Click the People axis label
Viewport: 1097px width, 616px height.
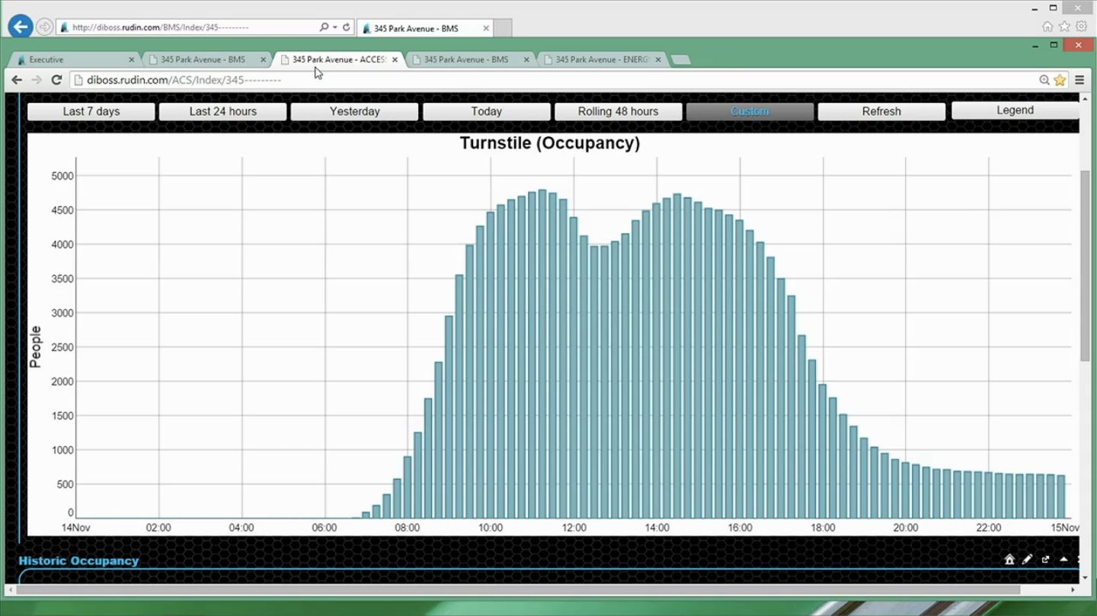click(35, 347)
